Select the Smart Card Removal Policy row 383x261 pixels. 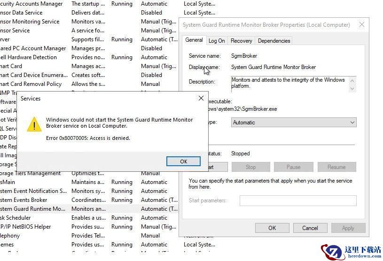89,84
